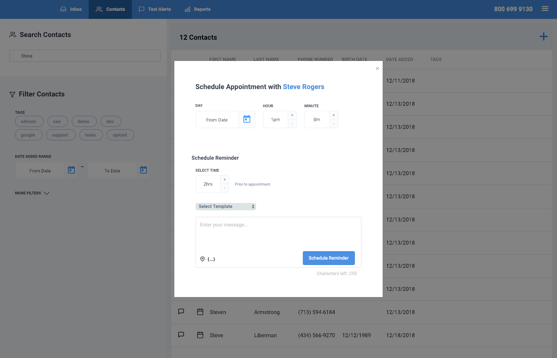Sort by TAGS column header
This screenshot has width=557, height=358.
pyautogui.click(x=436, y=59)
